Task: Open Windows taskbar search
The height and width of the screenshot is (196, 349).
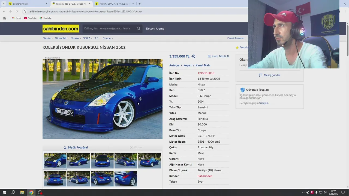Action: [13, 192]
